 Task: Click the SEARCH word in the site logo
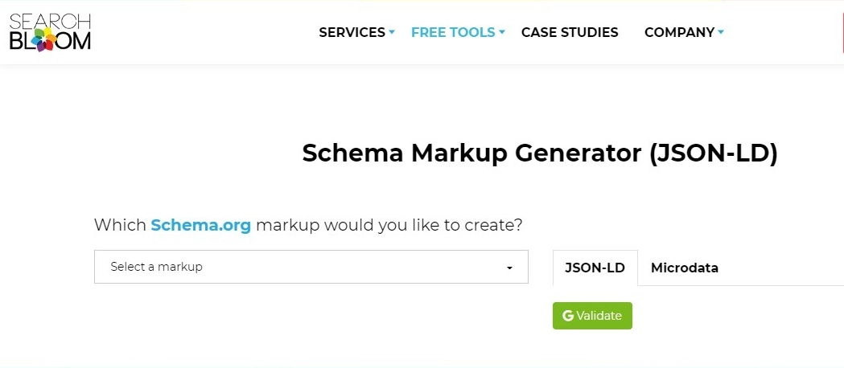tap(50, 22)
